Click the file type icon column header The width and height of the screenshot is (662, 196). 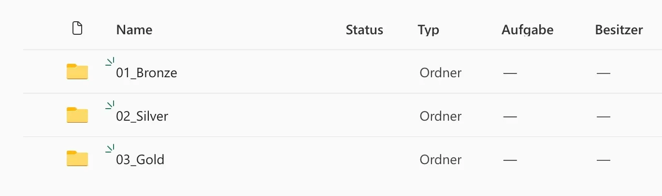click(77, 29)
